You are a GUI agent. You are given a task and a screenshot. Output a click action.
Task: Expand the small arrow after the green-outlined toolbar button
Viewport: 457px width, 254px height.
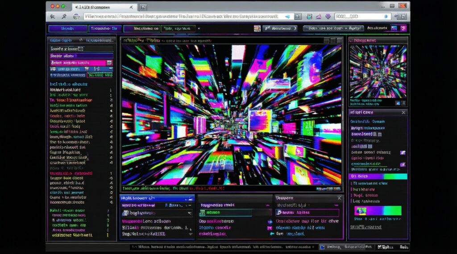point(199,28)
